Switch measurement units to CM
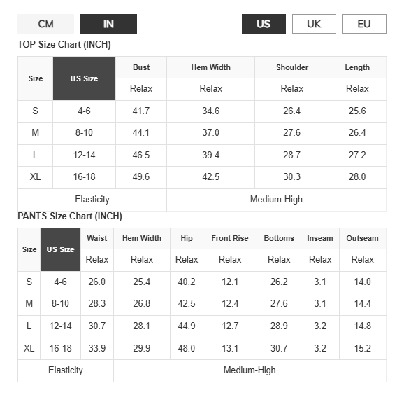The image size is (404, 395). (45, 24)
